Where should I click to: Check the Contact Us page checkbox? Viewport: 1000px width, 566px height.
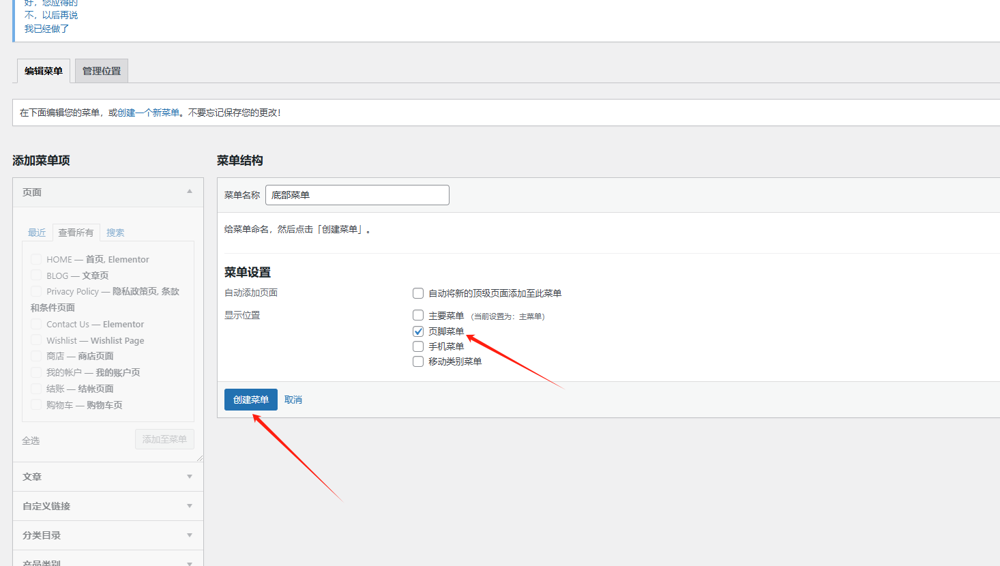click(35, 324)
